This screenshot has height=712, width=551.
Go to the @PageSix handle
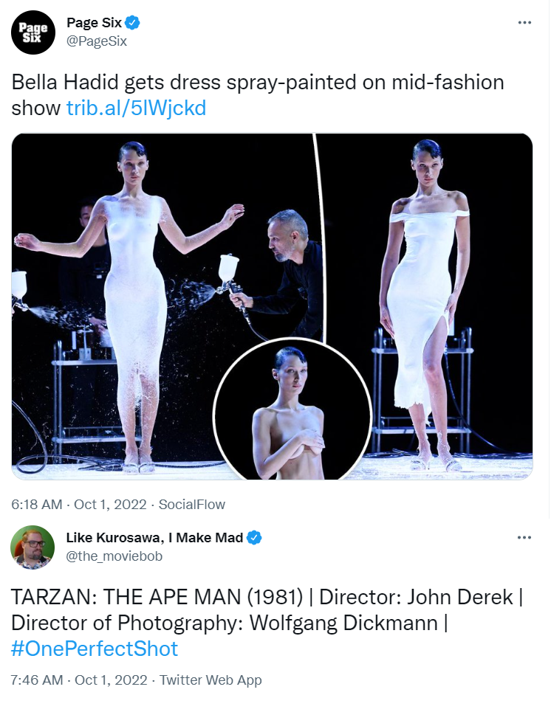97,41
